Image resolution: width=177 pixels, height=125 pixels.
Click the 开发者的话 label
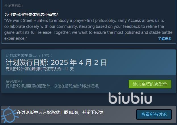[x=13, y=5]
